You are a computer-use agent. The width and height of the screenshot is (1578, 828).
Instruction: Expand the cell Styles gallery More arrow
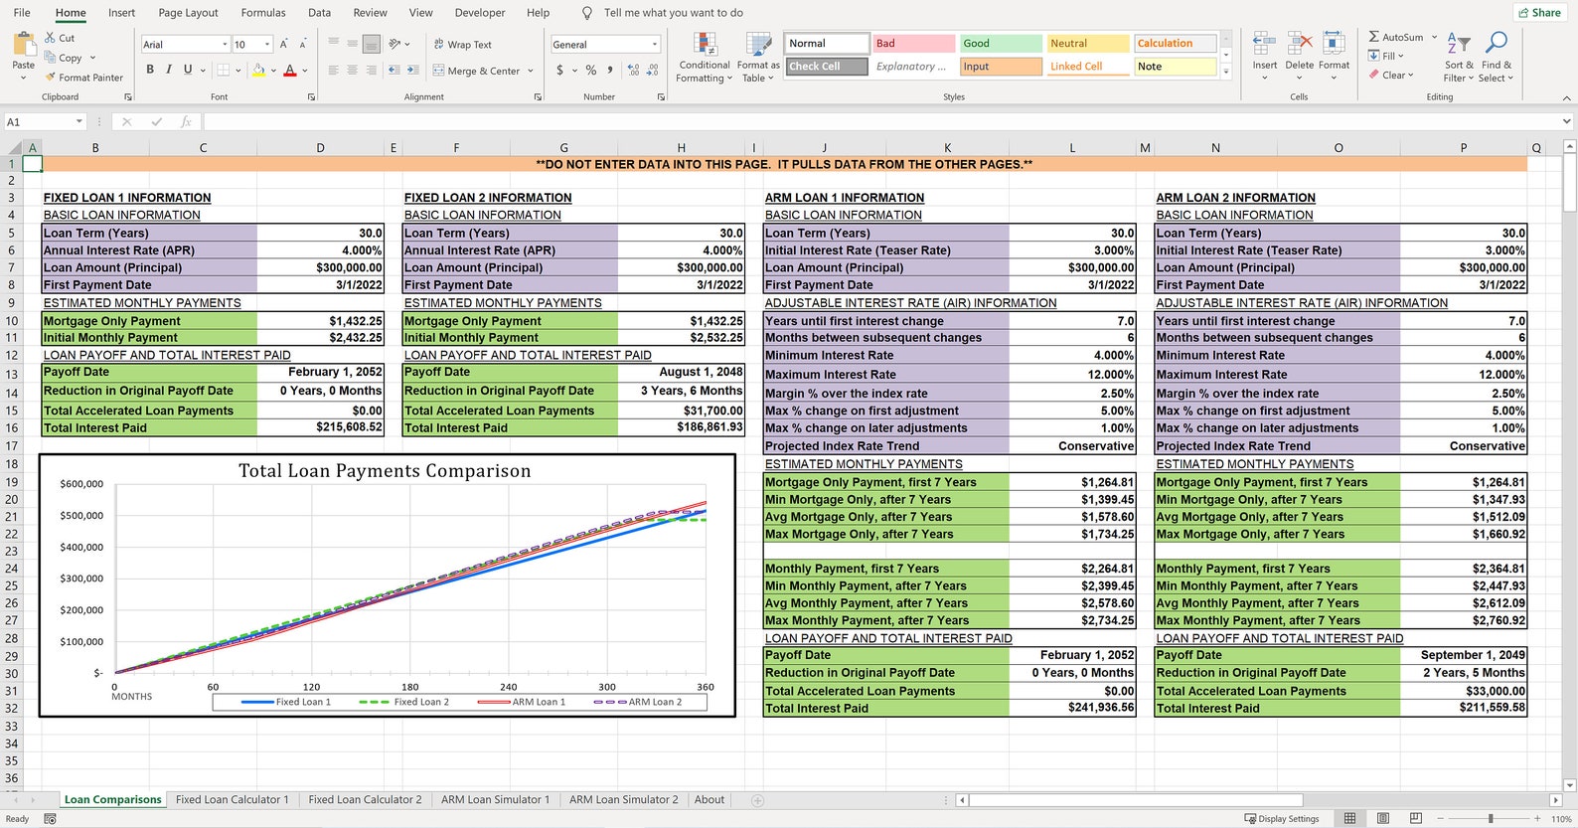coord(1226,72)
